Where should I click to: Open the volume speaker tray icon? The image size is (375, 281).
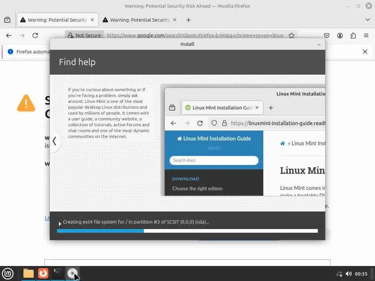[349, 274]
